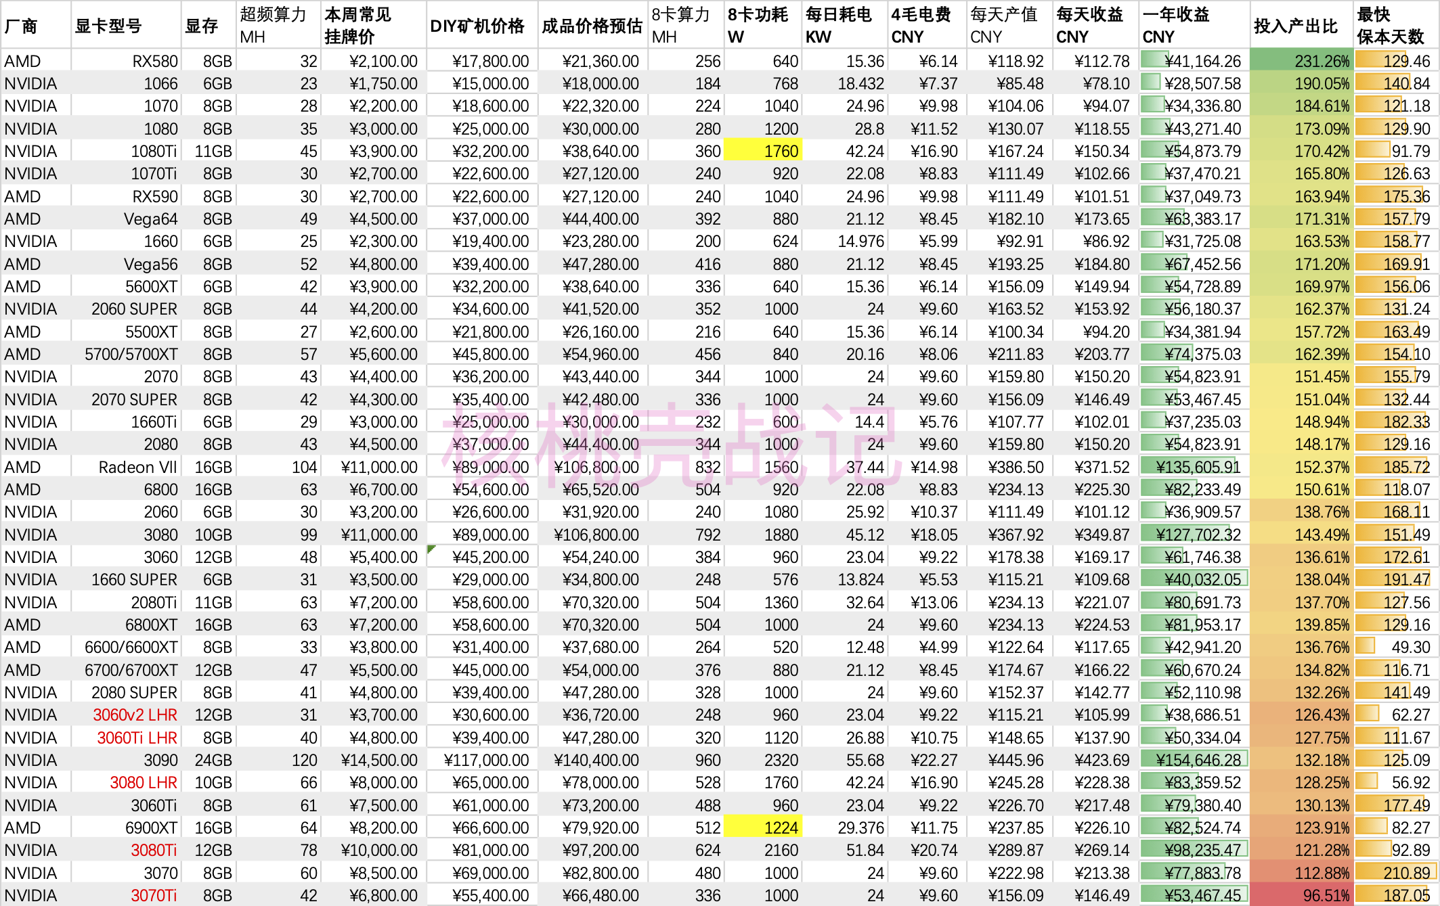The height and width of the screenshot is (906, 1440).
Task: Select the 显存 header cell
Action: pos(209,25)
